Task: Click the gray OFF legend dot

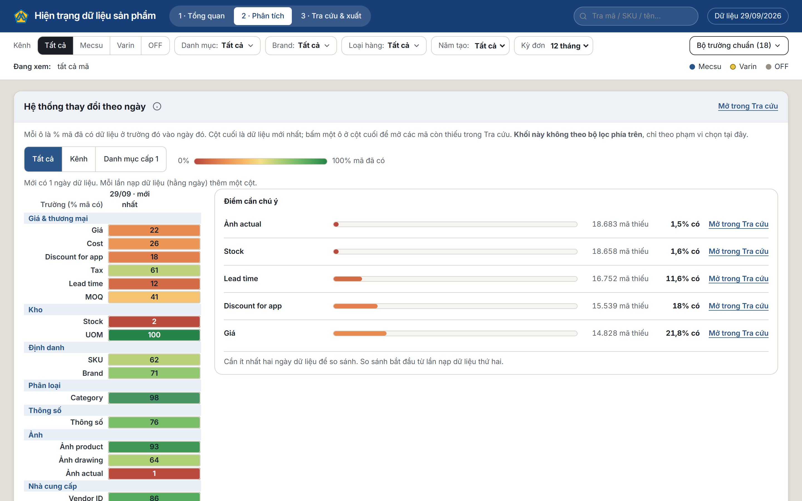Action: [768, 67]
